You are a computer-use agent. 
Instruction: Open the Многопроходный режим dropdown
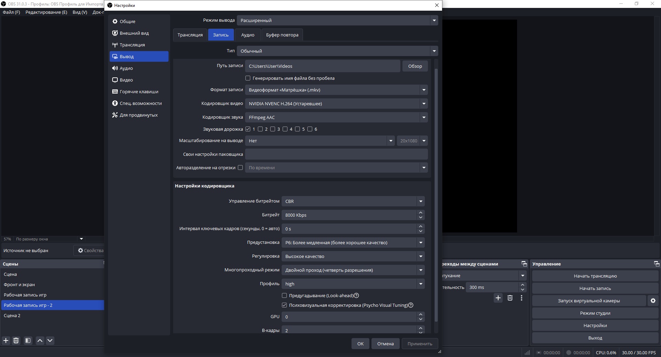click(353, 270)
